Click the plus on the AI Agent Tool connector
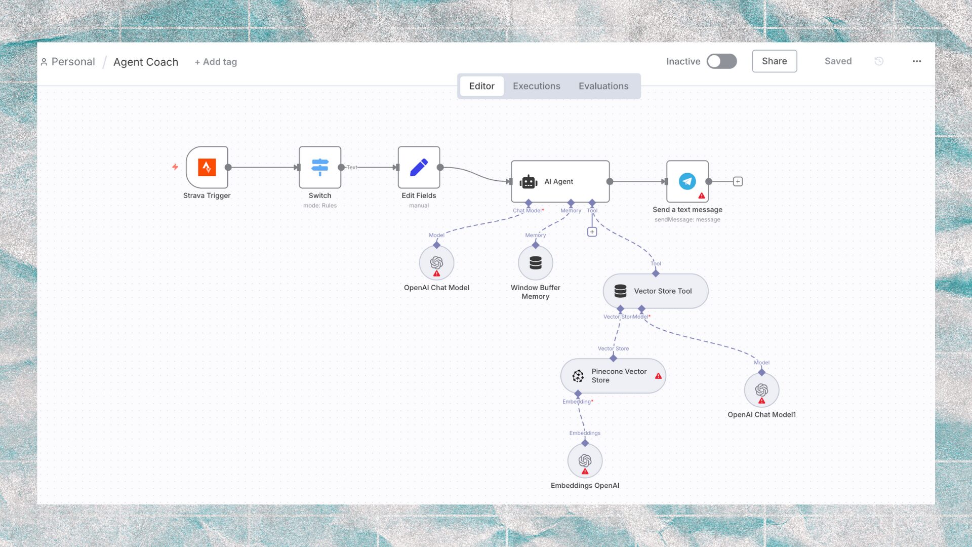Image resolution: width=972 pixels, height=547 pixels. [591, 231]
